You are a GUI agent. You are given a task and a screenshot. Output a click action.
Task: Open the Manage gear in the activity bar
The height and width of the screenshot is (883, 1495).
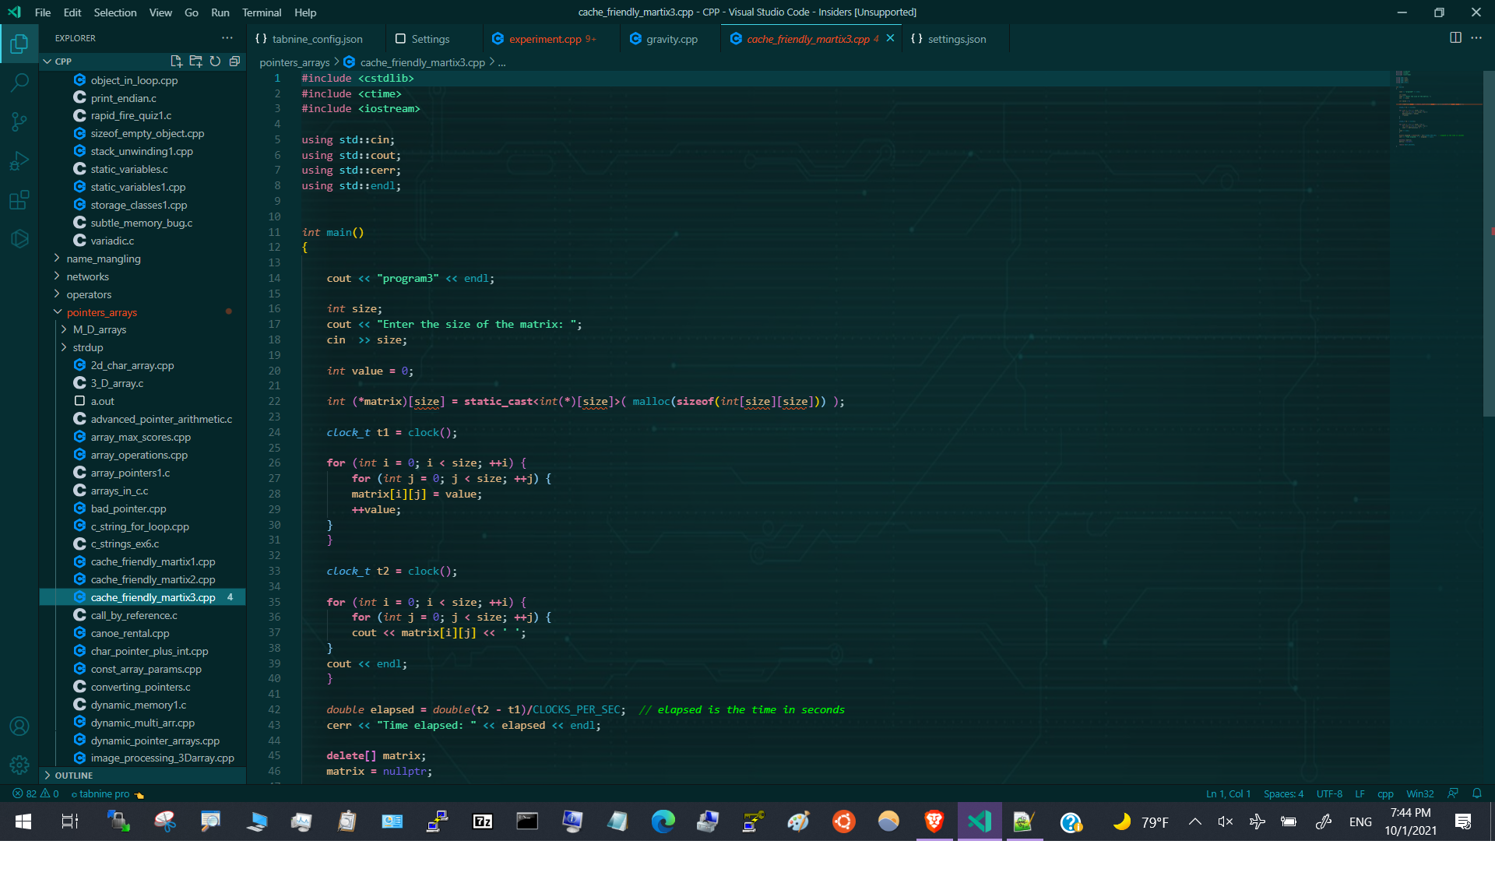[x=19, y=765]
